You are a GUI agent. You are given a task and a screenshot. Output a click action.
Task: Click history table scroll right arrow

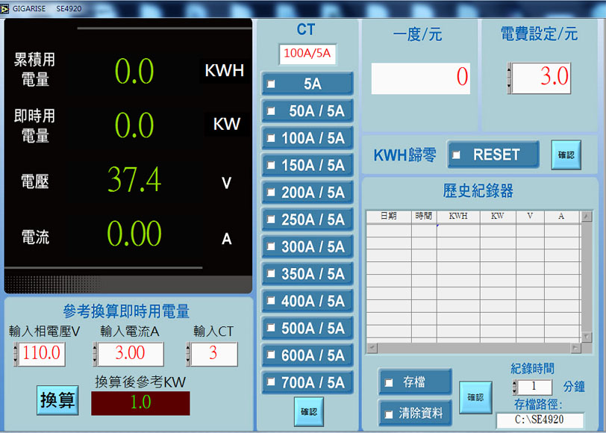coord(576,348)
